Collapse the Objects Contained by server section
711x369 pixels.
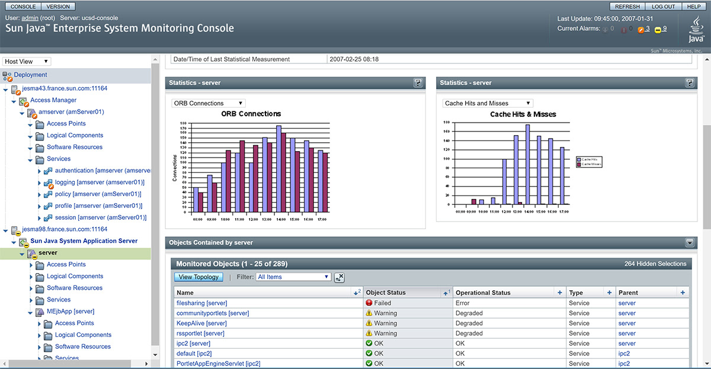[690, 243]
